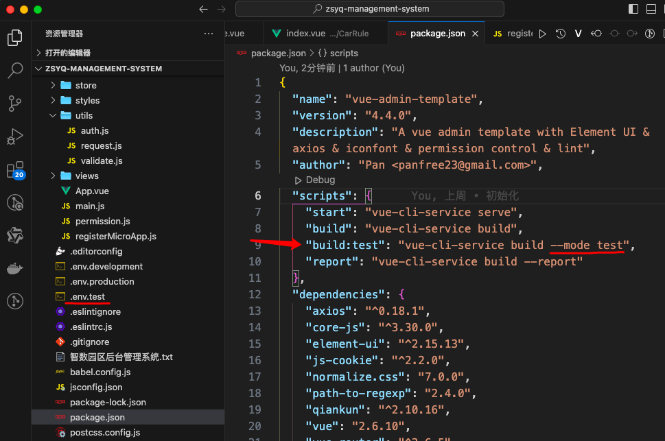Open the Run and Debug view

pyautogui.click(x=15, y=136)
